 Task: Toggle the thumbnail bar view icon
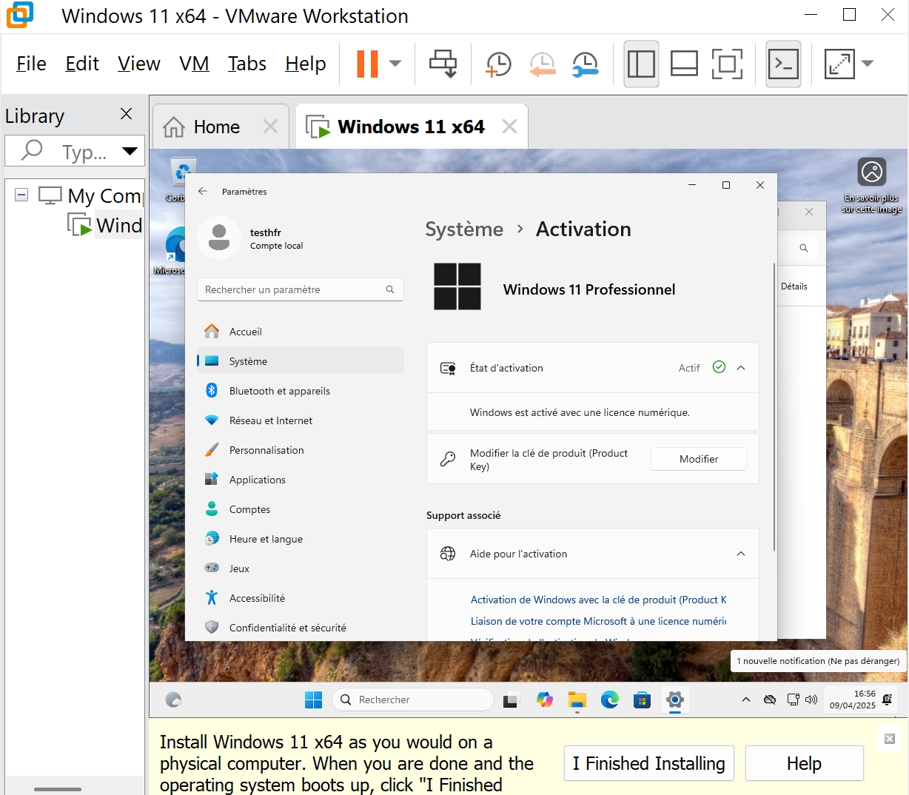pyautogui.click(x=684, y=64)
